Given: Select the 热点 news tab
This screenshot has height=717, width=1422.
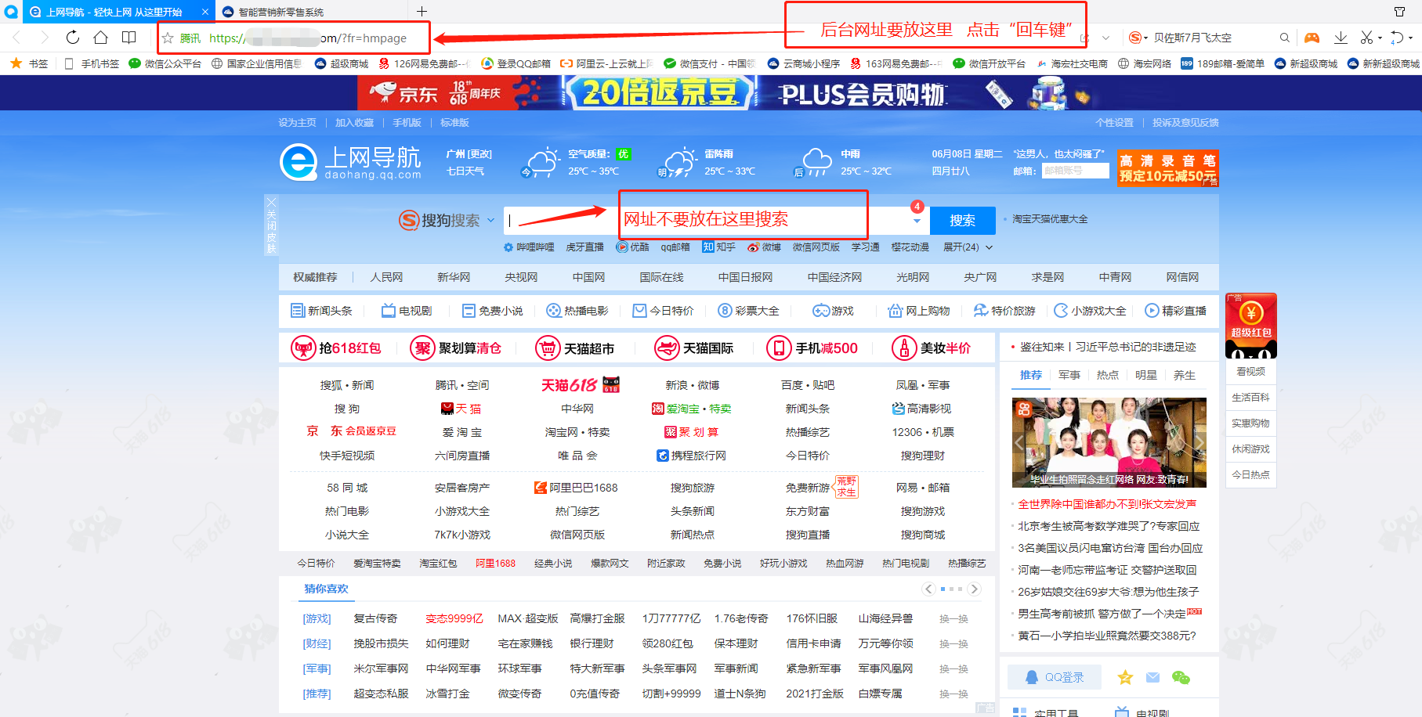Looking at the screenshot, I should [x=1108, y=375].
